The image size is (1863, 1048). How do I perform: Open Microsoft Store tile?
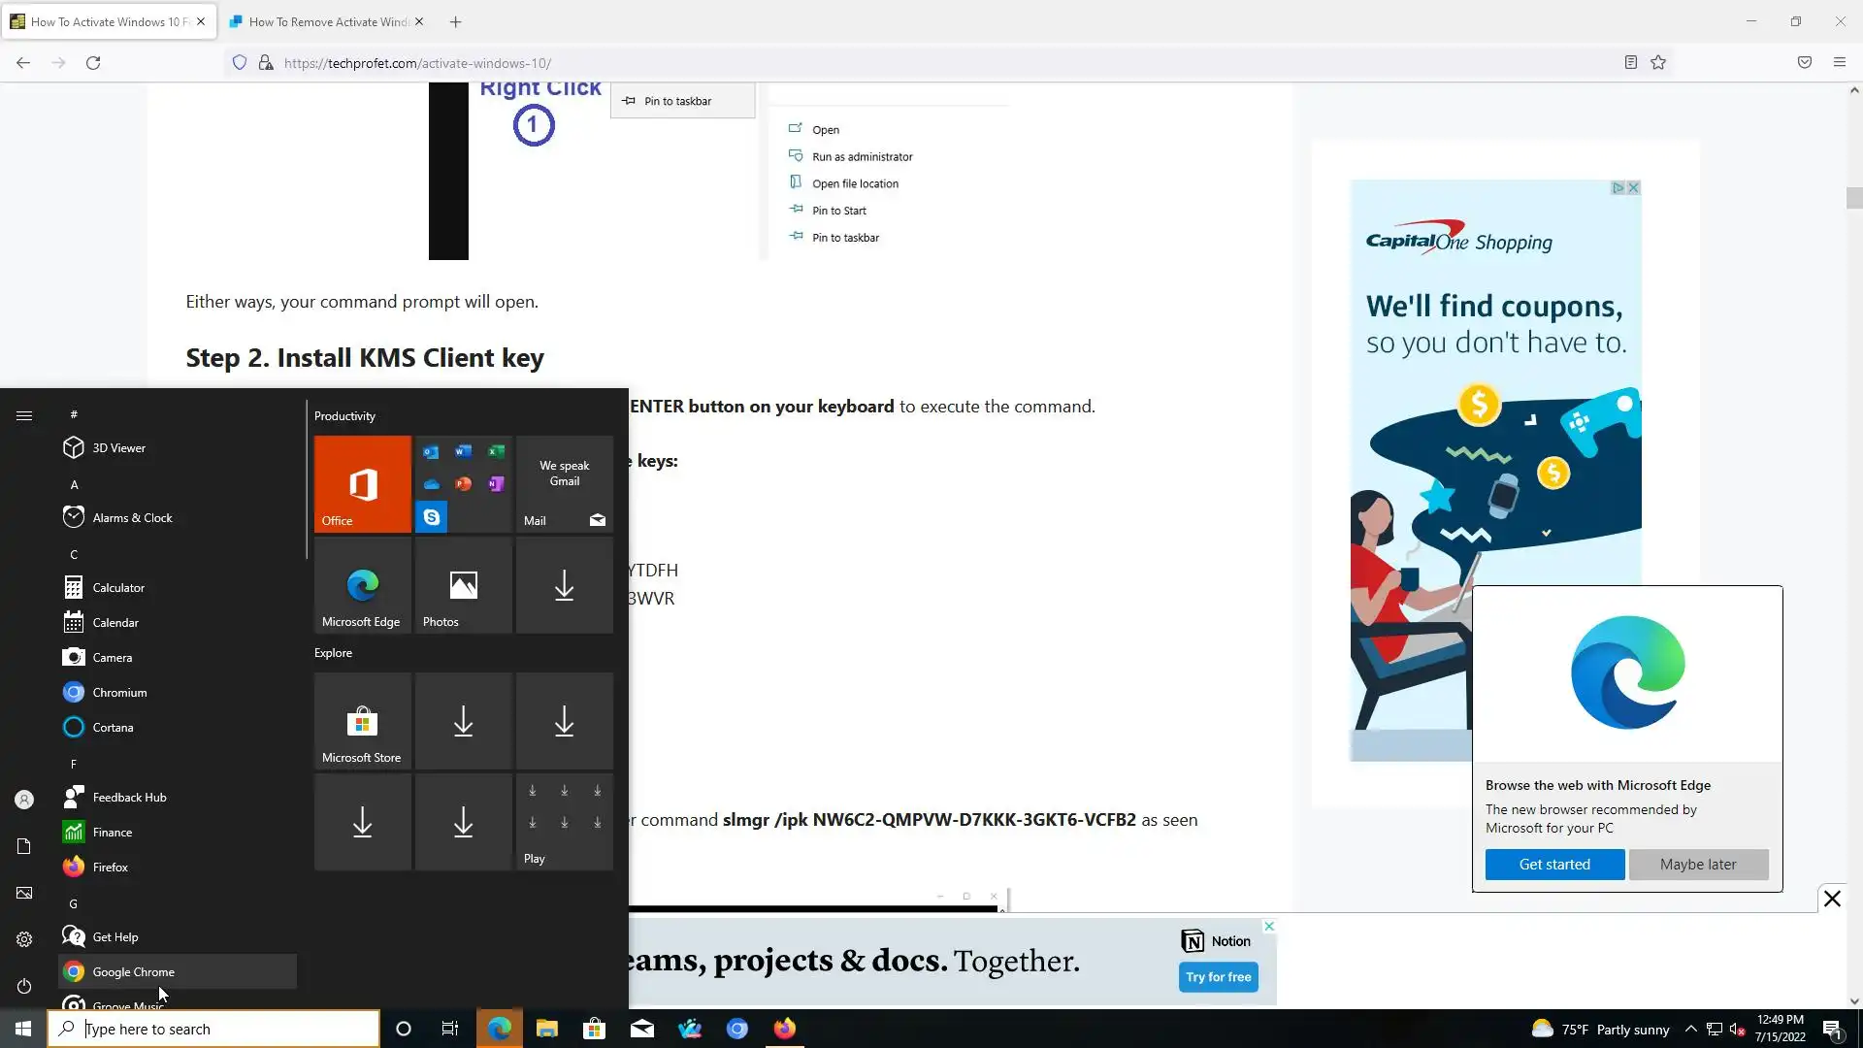pyautogui.click(x=362, y=722)
